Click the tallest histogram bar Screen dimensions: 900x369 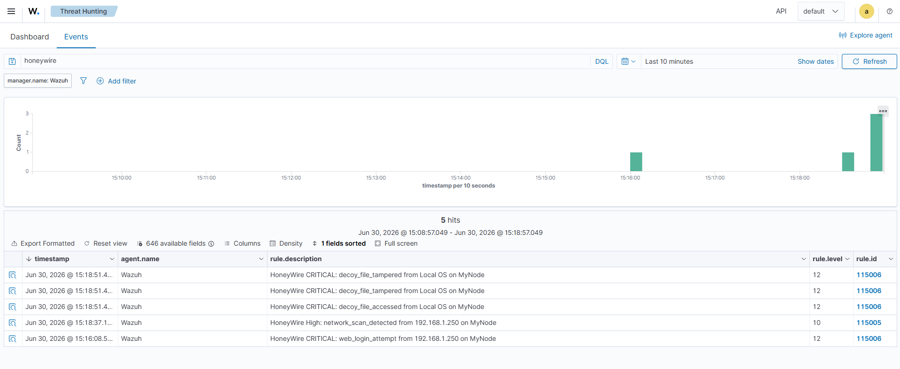coord(876,143)
